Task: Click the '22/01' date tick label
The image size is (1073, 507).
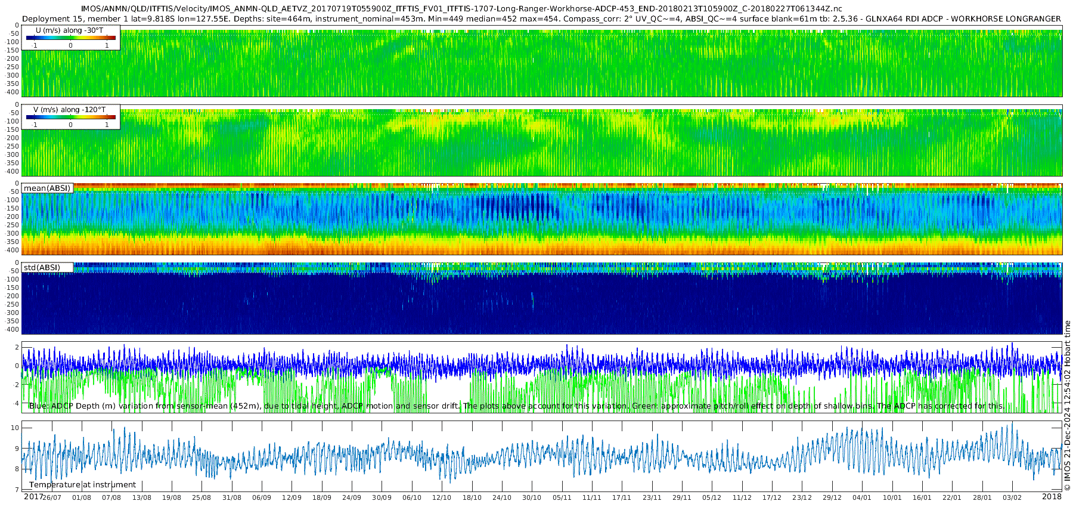Action: (952, 498)
